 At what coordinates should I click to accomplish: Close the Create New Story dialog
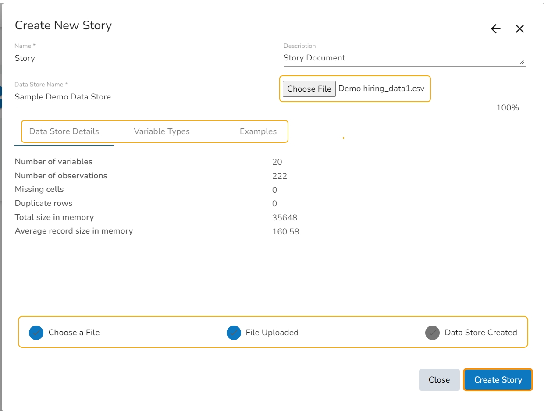click(519, 29)
